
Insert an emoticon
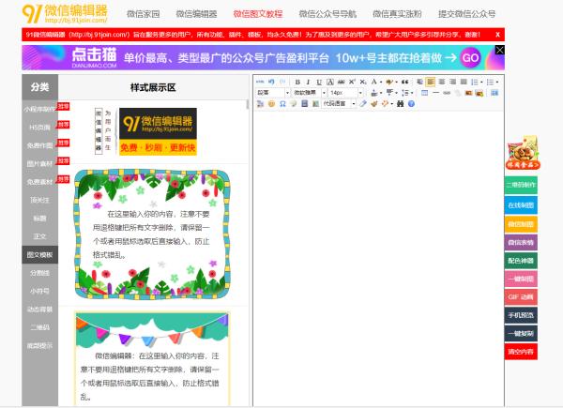click(x=271, y=104)
